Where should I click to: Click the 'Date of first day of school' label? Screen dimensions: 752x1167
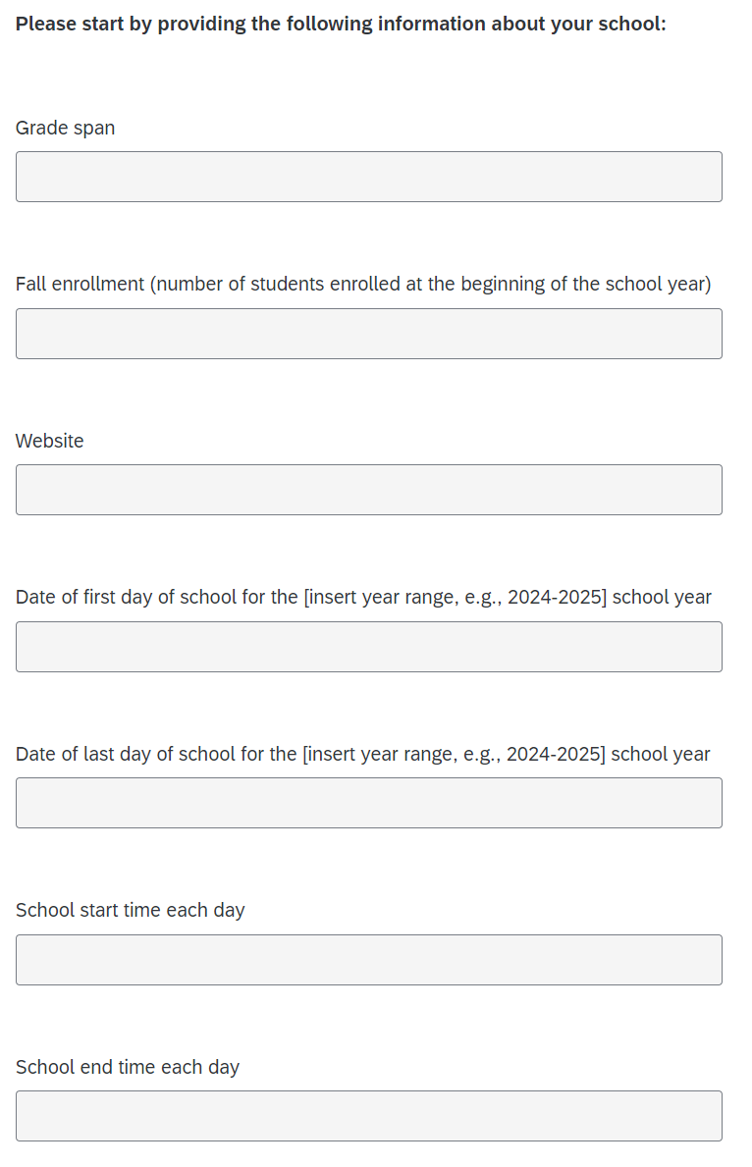click(x=363, y=597)
